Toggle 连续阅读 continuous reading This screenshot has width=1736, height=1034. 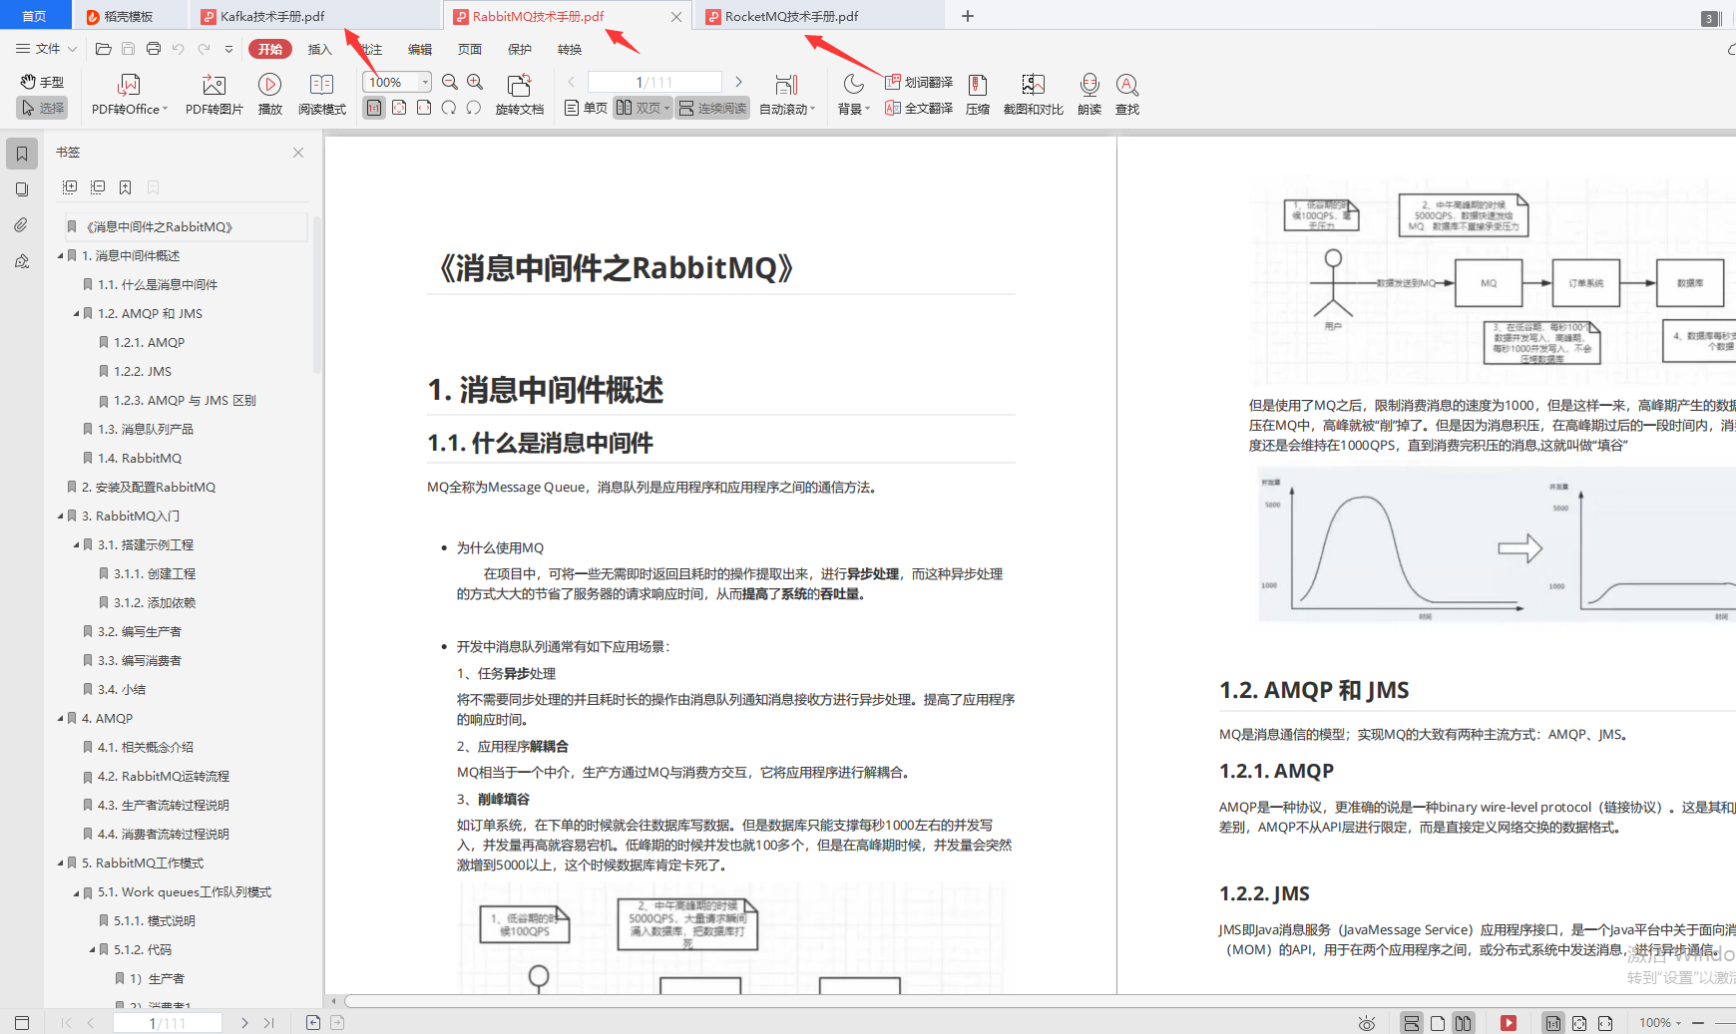(712, 108)
